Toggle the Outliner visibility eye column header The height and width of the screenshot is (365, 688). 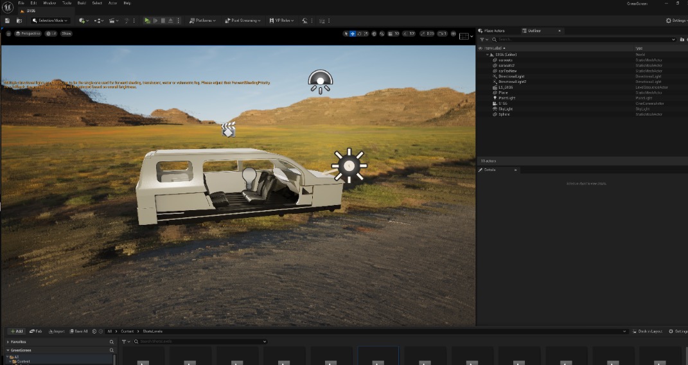point(481,48)
